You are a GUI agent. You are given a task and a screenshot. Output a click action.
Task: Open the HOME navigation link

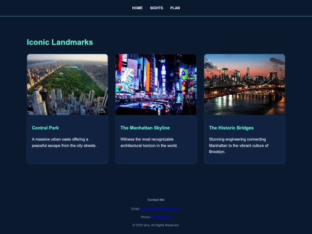coord(137,8)
